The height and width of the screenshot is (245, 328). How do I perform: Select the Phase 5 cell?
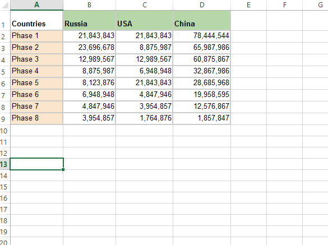[36, 83]
